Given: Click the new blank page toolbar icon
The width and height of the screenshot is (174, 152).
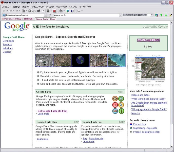Looking at the screenshot, I should 4,11.
